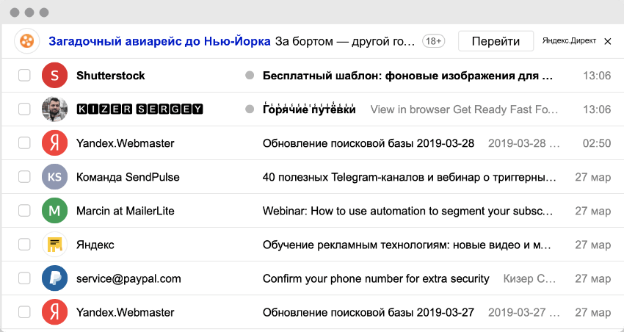Open Обновление поисковой базы 2019-03-28 email
This screenshot has height=332, width=624.
[x=369, y=143]
